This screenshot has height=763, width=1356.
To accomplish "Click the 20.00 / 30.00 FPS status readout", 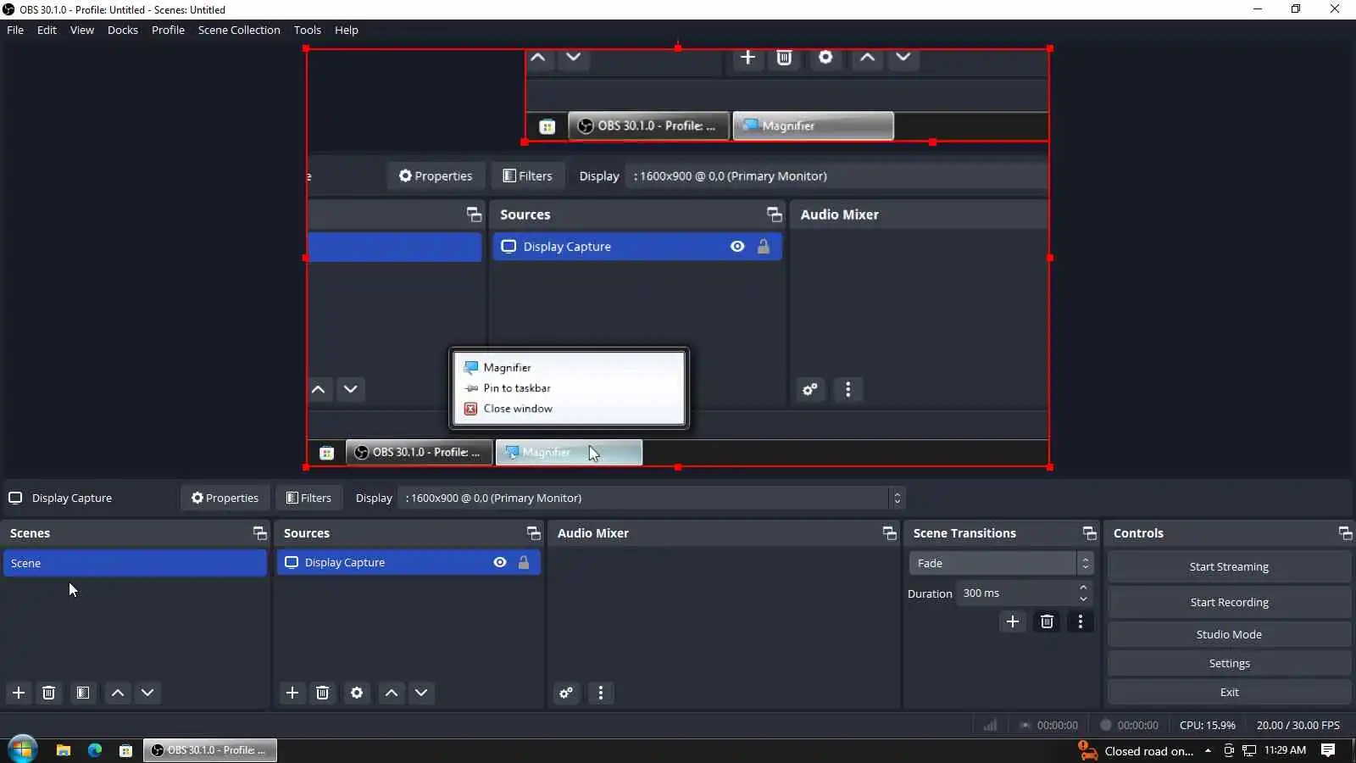I will (1298, 725).
